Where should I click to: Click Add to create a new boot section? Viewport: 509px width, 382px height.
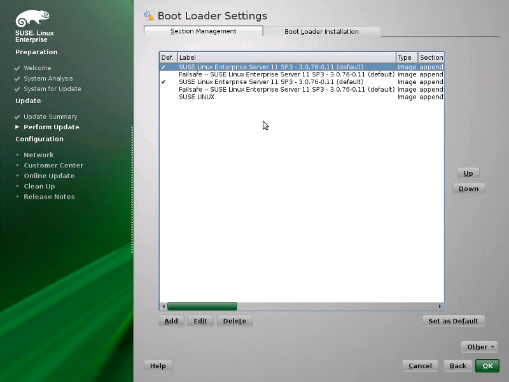171,321
